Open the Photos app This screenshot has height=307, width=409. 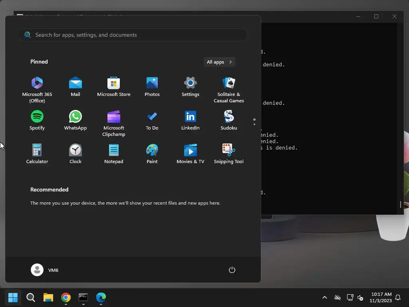click(152, 86)
